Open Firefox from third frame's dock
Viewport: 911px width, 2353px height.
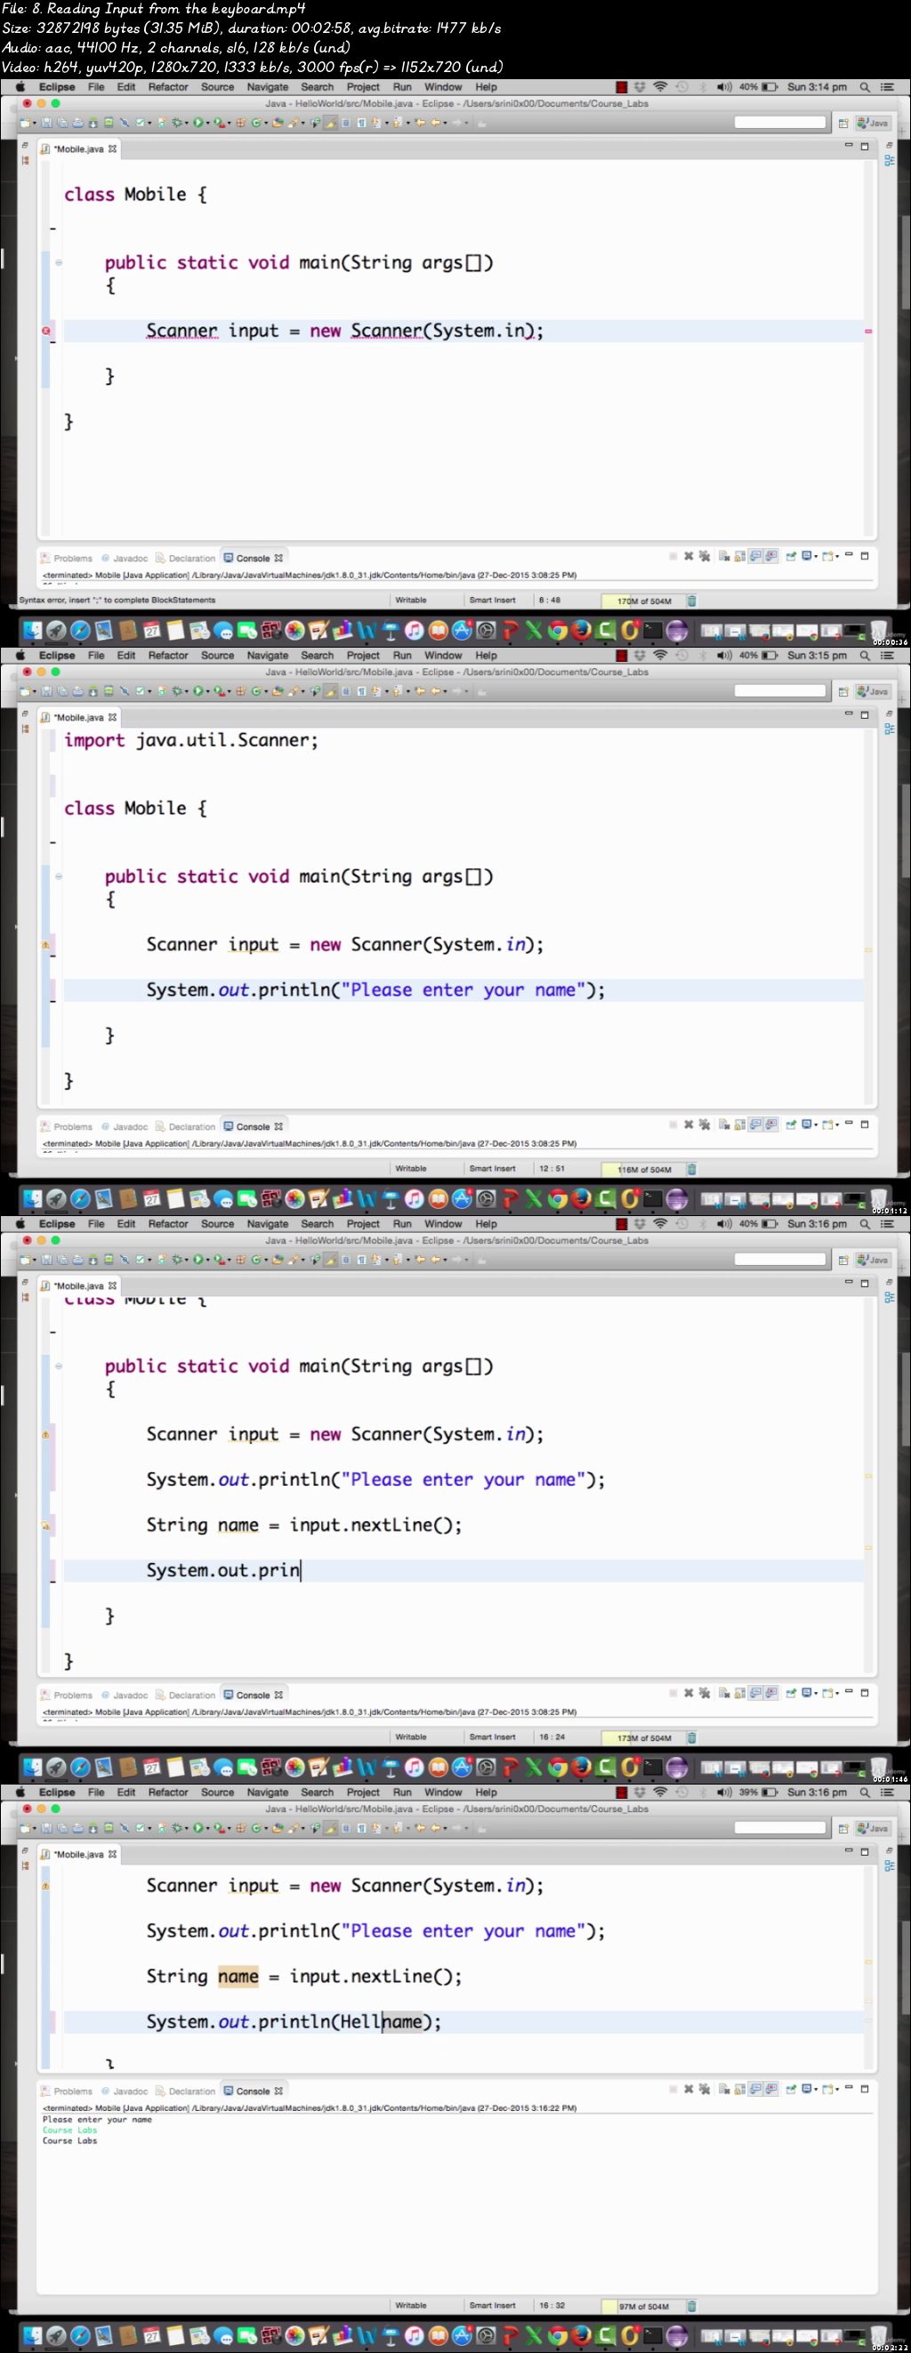tap(581, 1767)
